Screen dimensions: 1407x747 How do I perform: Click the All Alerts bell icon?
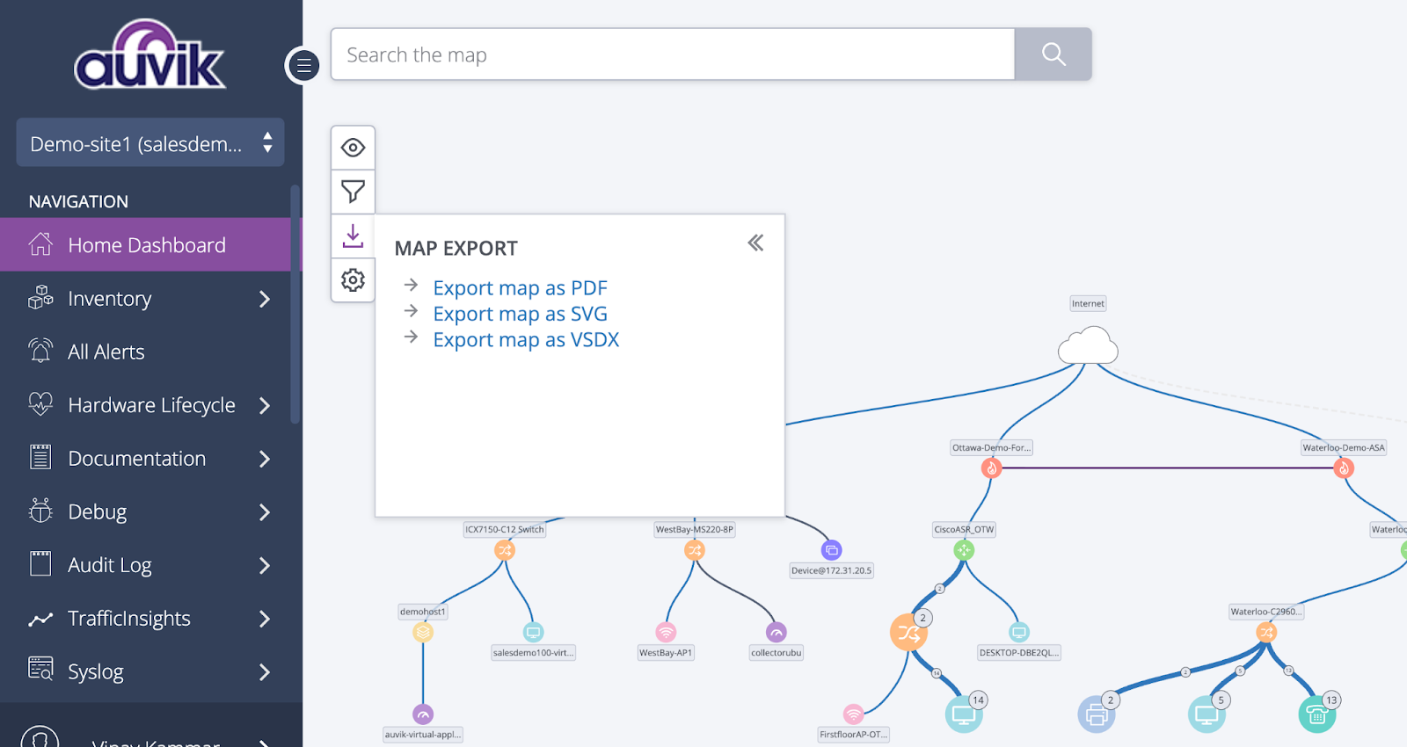tap(40, 351)
